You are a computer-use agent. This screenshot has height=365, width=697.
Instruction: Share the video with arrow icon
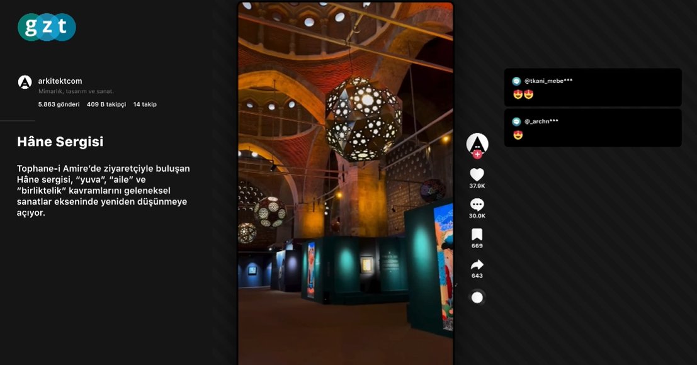pyautogui.click(x=477, y=265)
